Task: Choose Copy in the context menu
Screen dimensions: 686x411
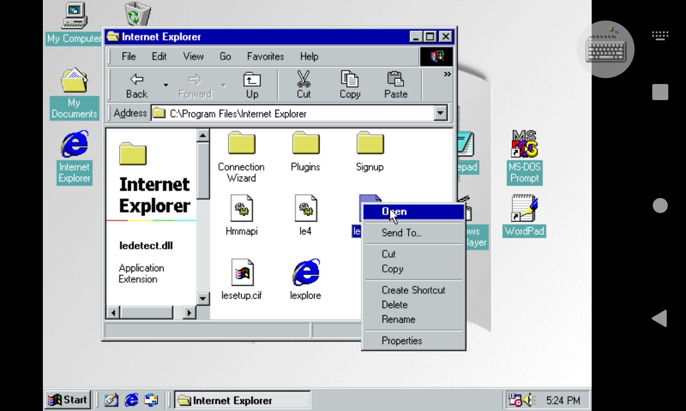Action: tap(414, 269)
